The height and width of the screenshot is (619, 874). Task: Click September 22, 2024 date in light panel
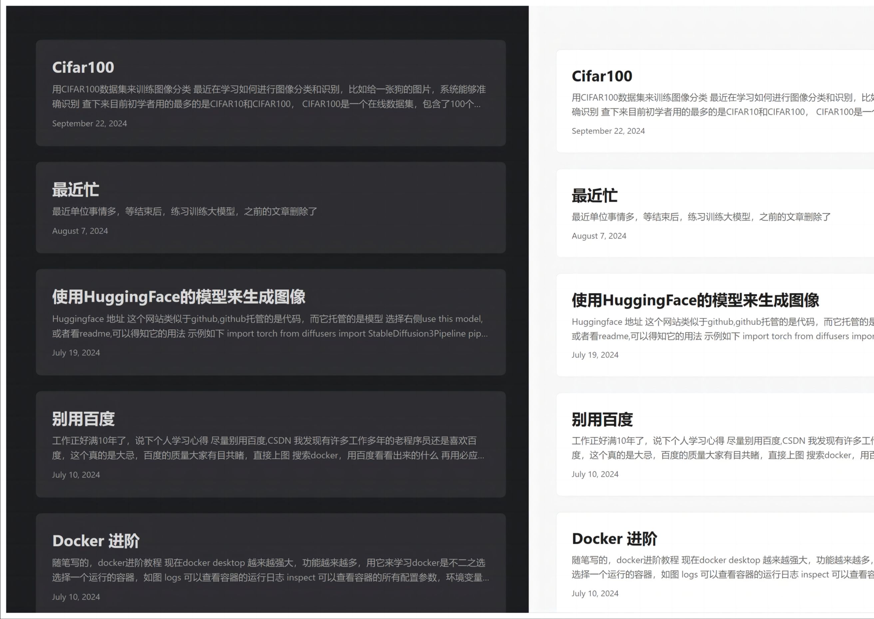tap(608, 131)
